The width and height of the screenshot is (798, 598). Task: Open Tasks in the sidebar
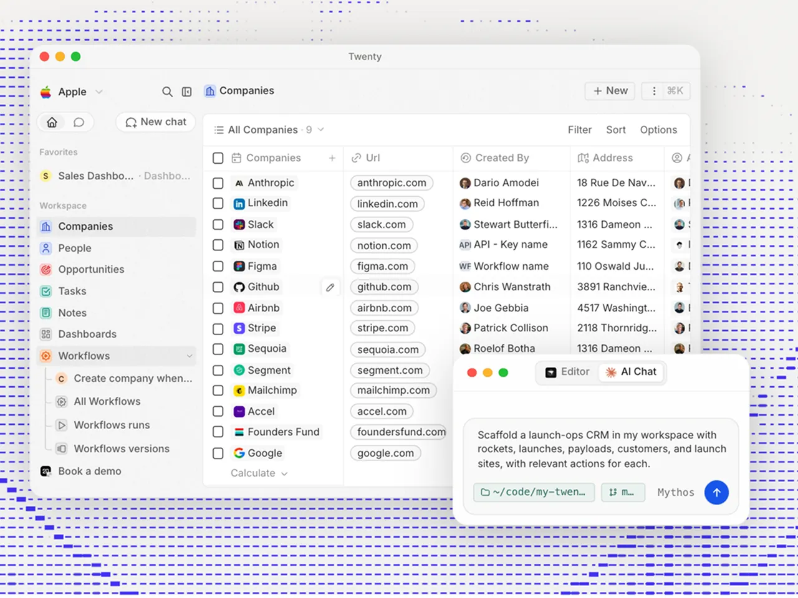coord(117,291)
